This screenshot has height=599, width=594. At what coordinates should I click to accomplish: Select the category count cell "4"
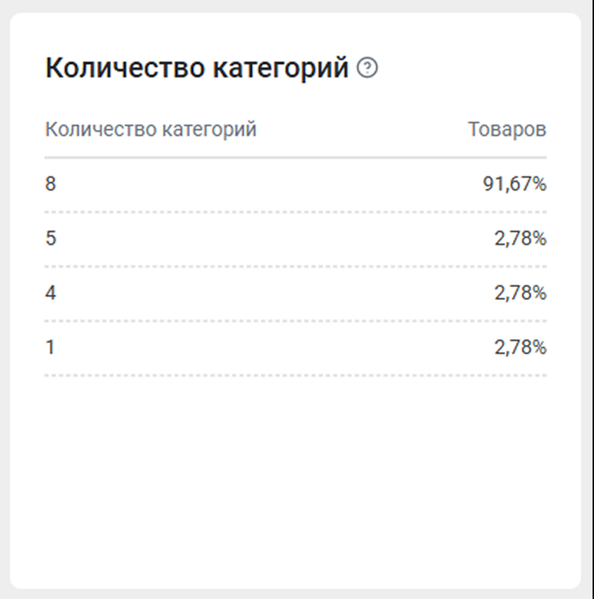tap(50, 293)
